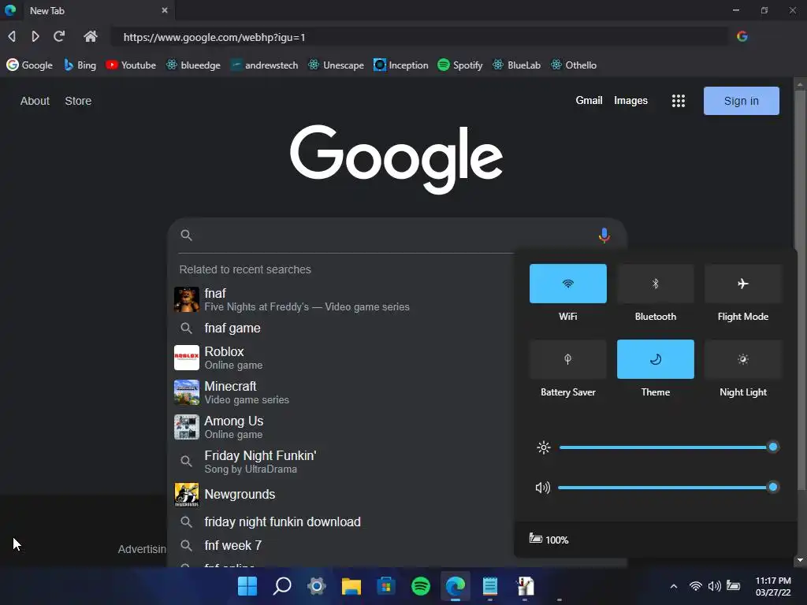Screen dimensions: 807x605
Task: Toggle WiFi in quick settings
Action: [567, 284]
